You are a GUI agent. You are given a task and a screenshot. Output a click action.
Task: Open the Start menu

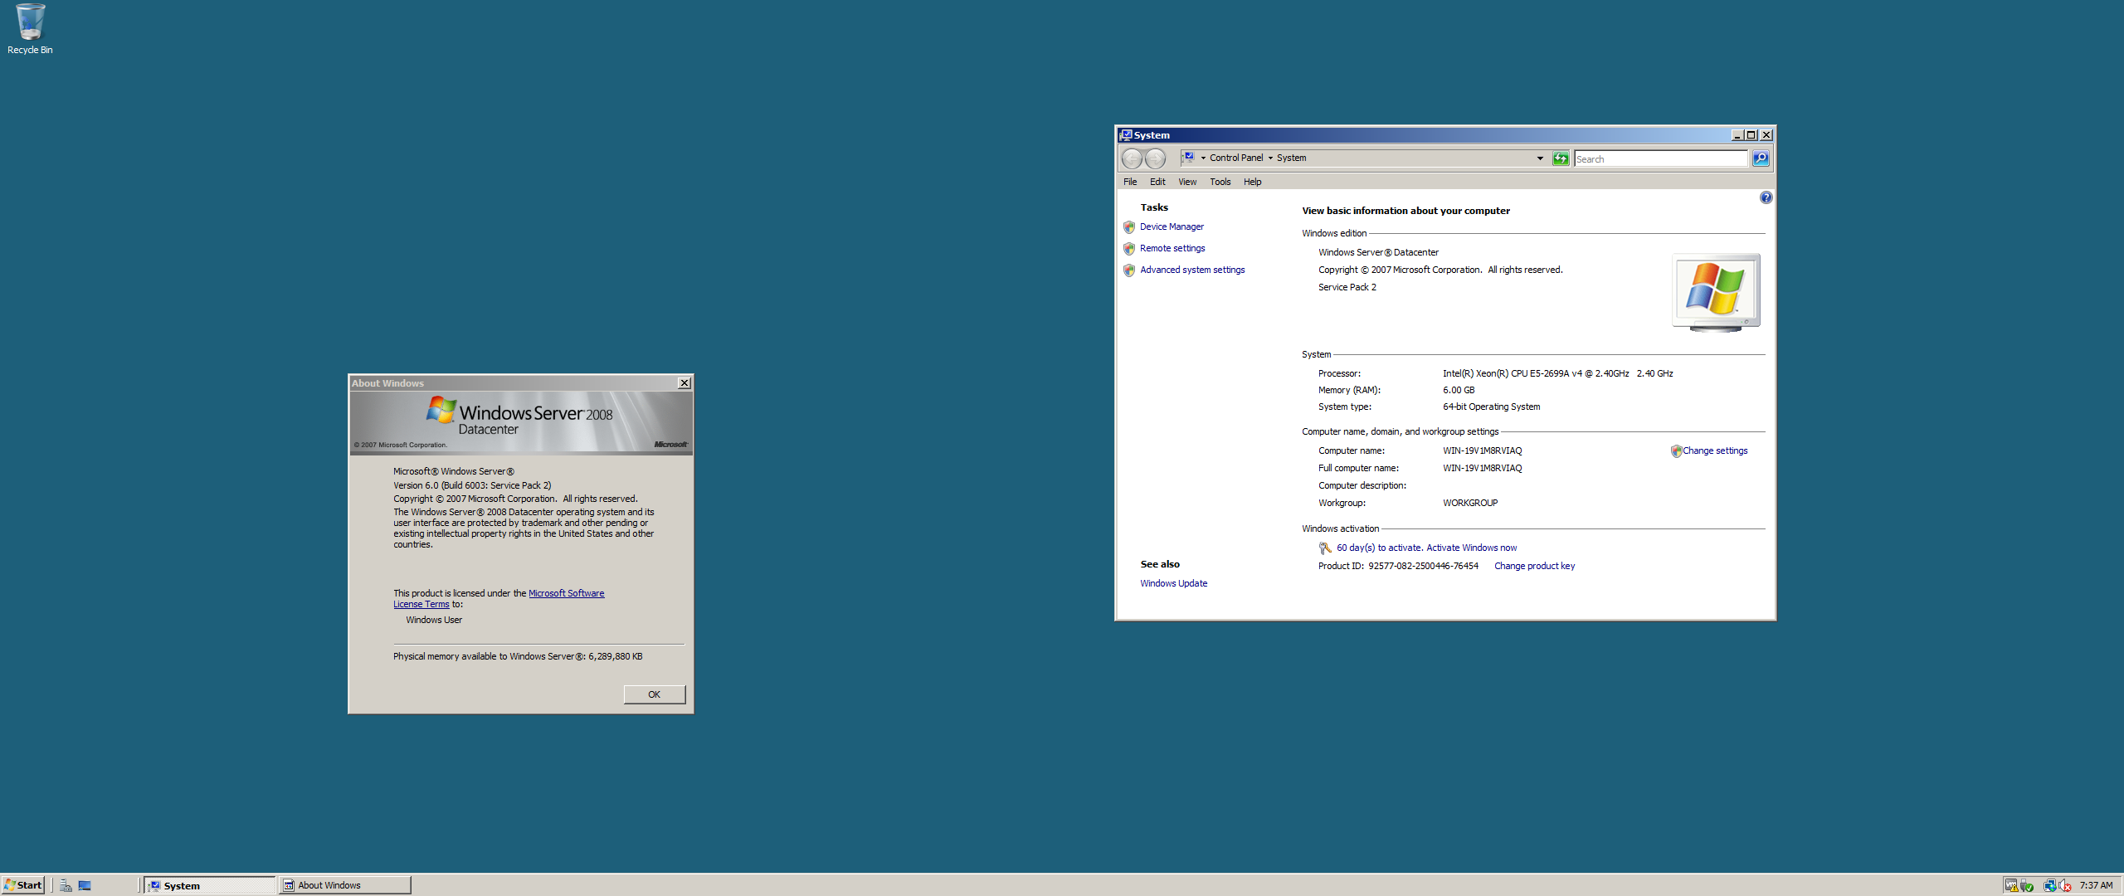click(23, 885)
